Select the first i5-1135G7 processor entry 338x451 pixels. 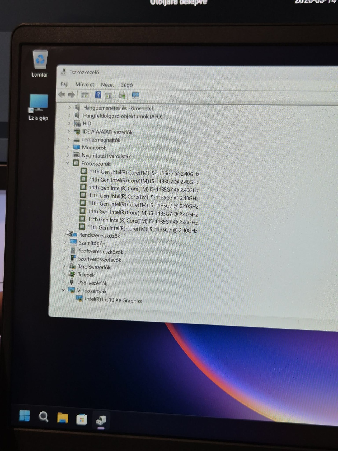[x=144, y=173]
